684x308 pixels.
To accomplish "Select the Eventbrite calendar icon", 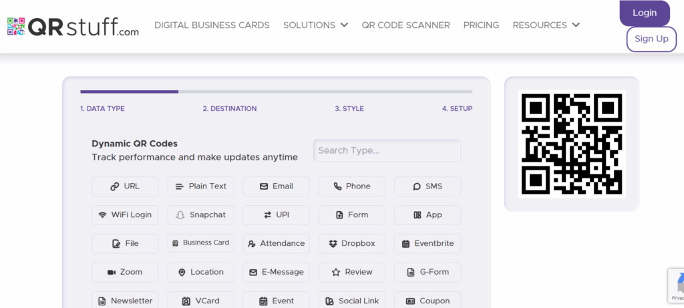I will click(x=405, y=244).
